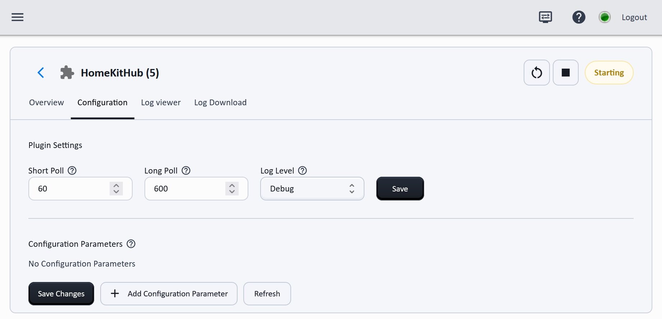662x319 pixels.
Task: Decrease Short Poll with the down arrow
Action: (116, 192)
